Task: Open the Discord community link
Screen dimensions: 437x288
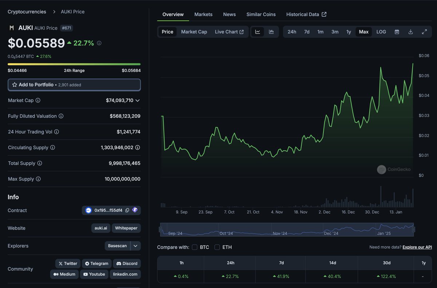Action: (x=127, y=264)
